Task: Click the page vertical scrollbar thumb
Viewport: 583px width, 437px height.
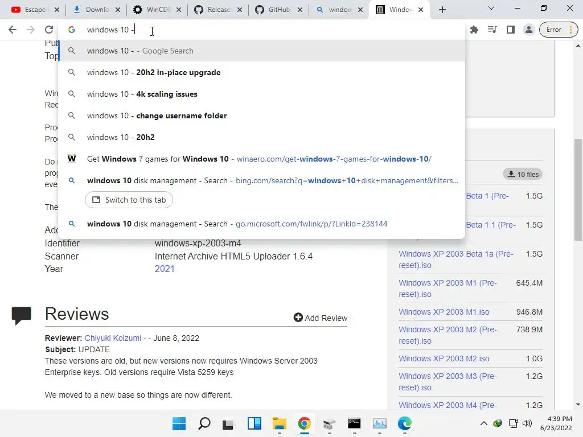Action: click(578, 189)
